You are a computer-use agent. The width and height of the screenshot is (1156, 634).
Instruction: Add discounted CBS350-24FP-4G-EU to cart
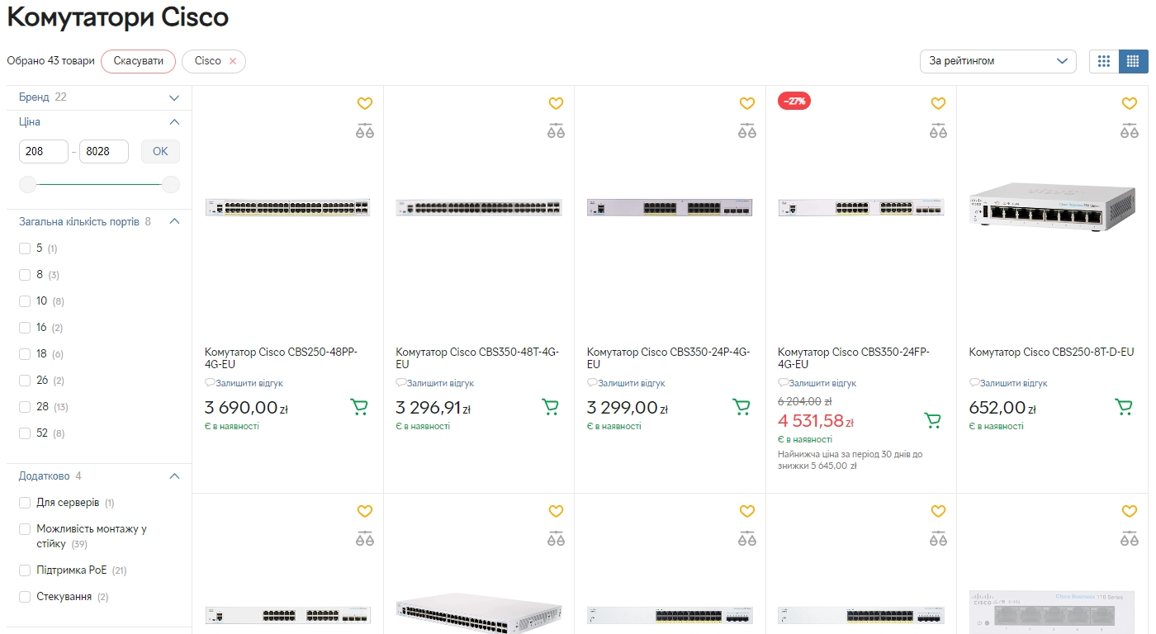pos(933,420)
